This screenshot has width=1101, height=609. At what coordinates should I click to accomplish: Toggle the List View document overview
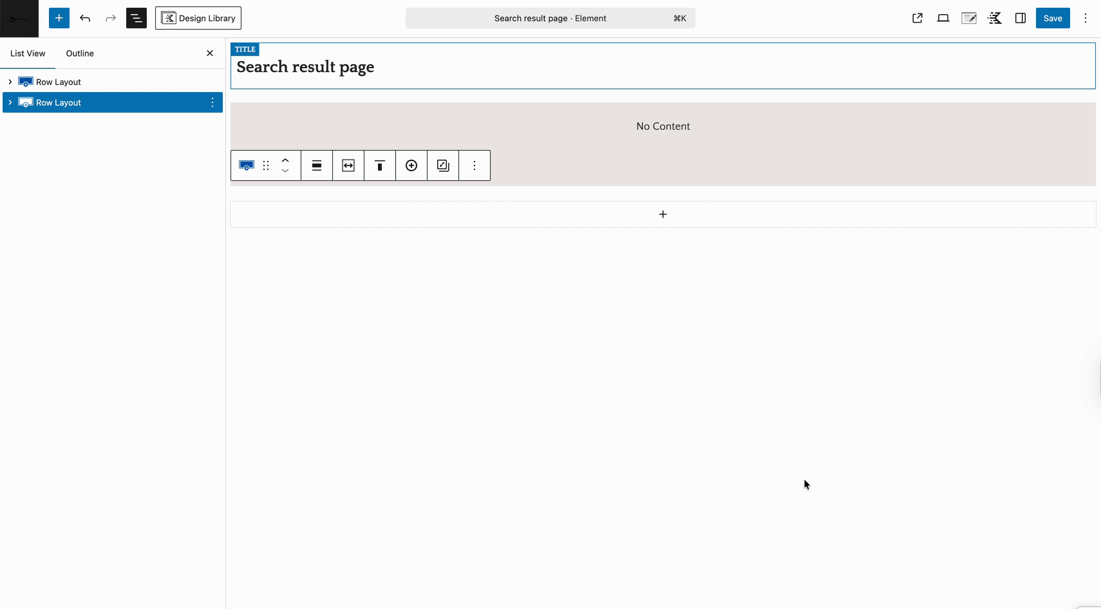[x=136, y=18]
